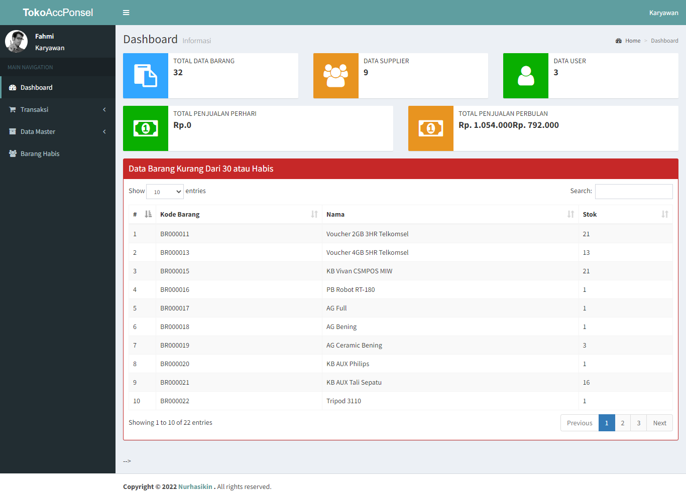Expand the Data Master sidebar menu
Viewport: 686px width, 499px height.
pyautogui.click(x=58, y=131)
